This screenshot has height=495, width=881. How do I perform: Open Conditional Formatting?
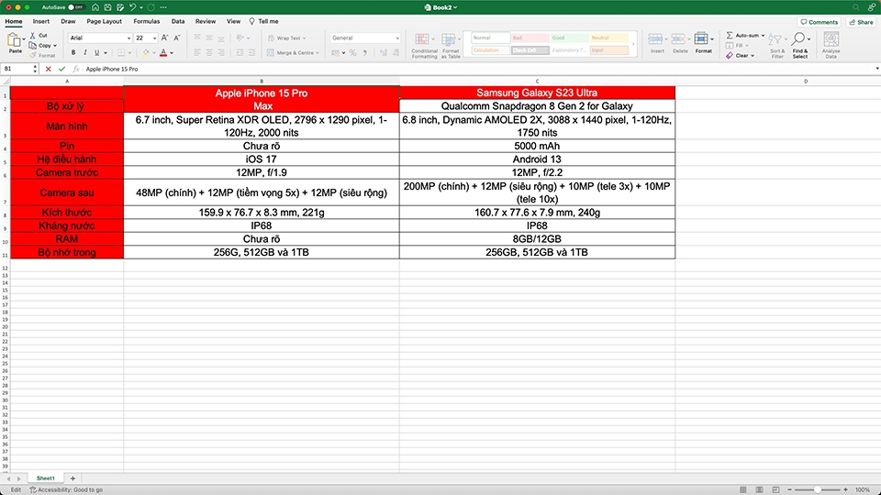tap(424, 46)
